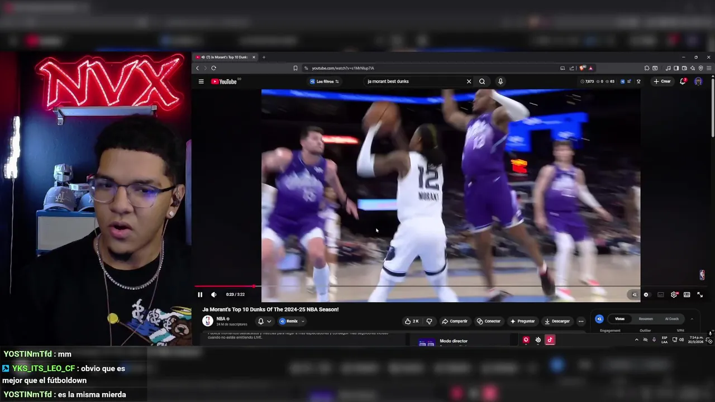
Task: Click the Modo director entry
Action: 454,341
